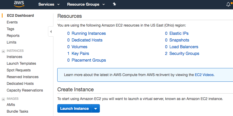Open the Key Pairs resource link
The width and height of the screenshot is (233, 116).
(80, 53)
